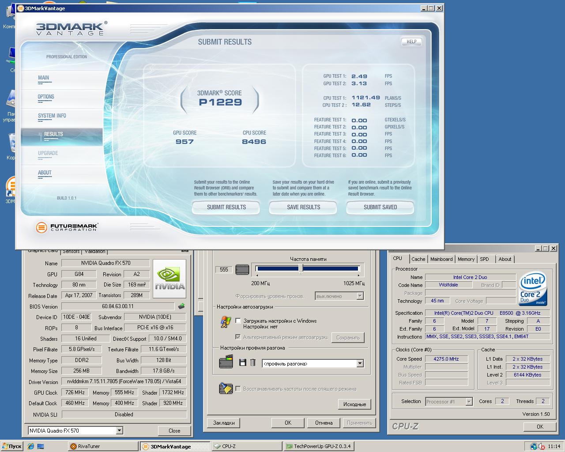Click the OK button in RivaTuner

(288, 423)
